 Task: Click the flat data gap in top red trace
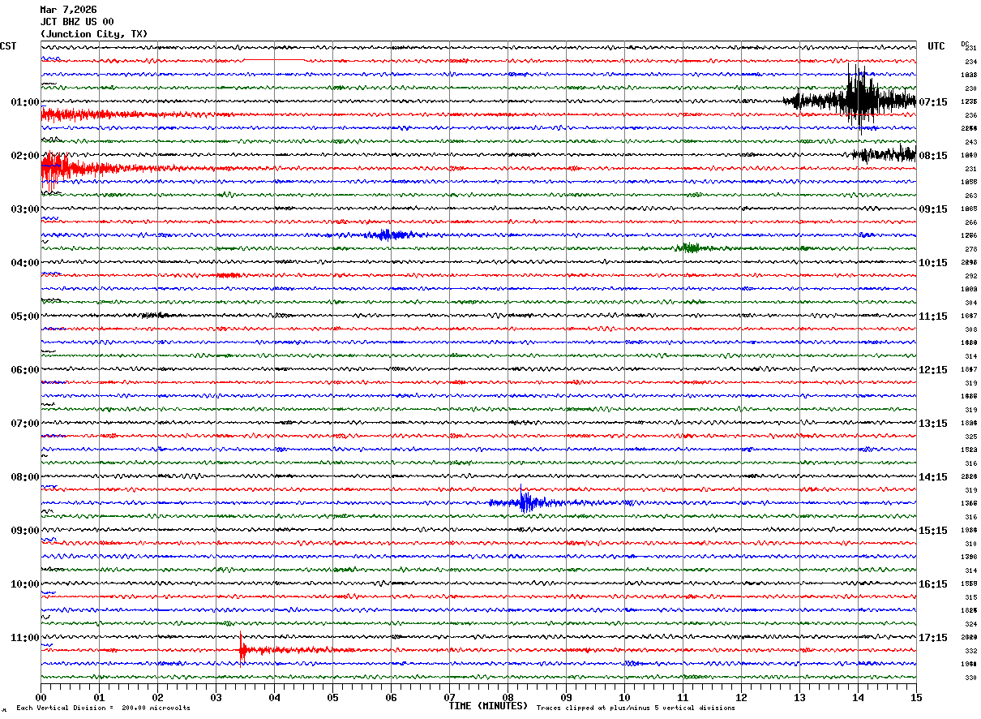[x=273, y=60]
